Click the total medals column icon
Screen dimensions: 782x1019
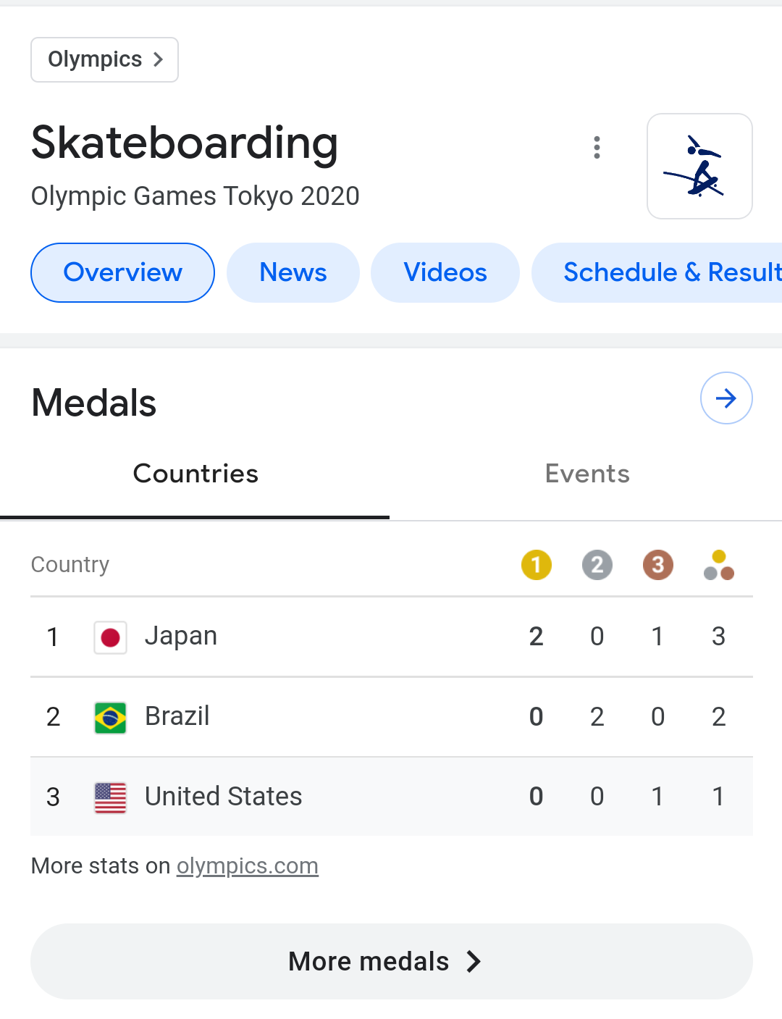click(x=718, y=566)
